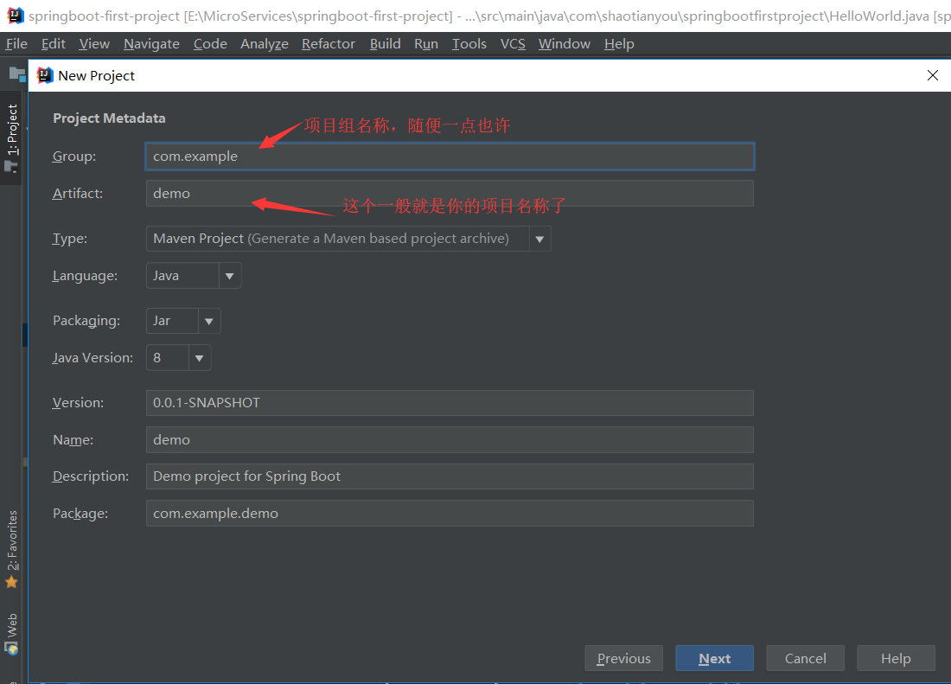
Task: Open the Maven Project type combo box
Action: [x=348, y=239]
